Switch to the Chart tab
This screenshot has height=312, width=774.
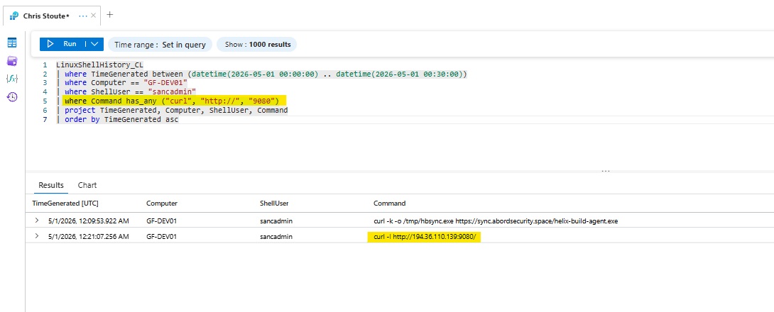click(x=87, y=185)
